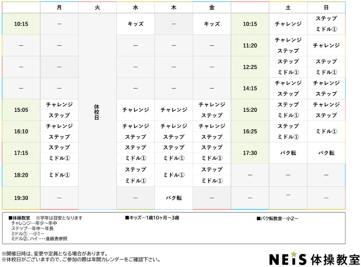Click the 19:30 time slot label
The height and width of the screenshot is (267, 361).
point(21,198)
